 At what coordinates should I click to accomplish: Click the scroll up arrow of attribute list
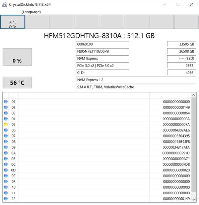pos(193,95)
